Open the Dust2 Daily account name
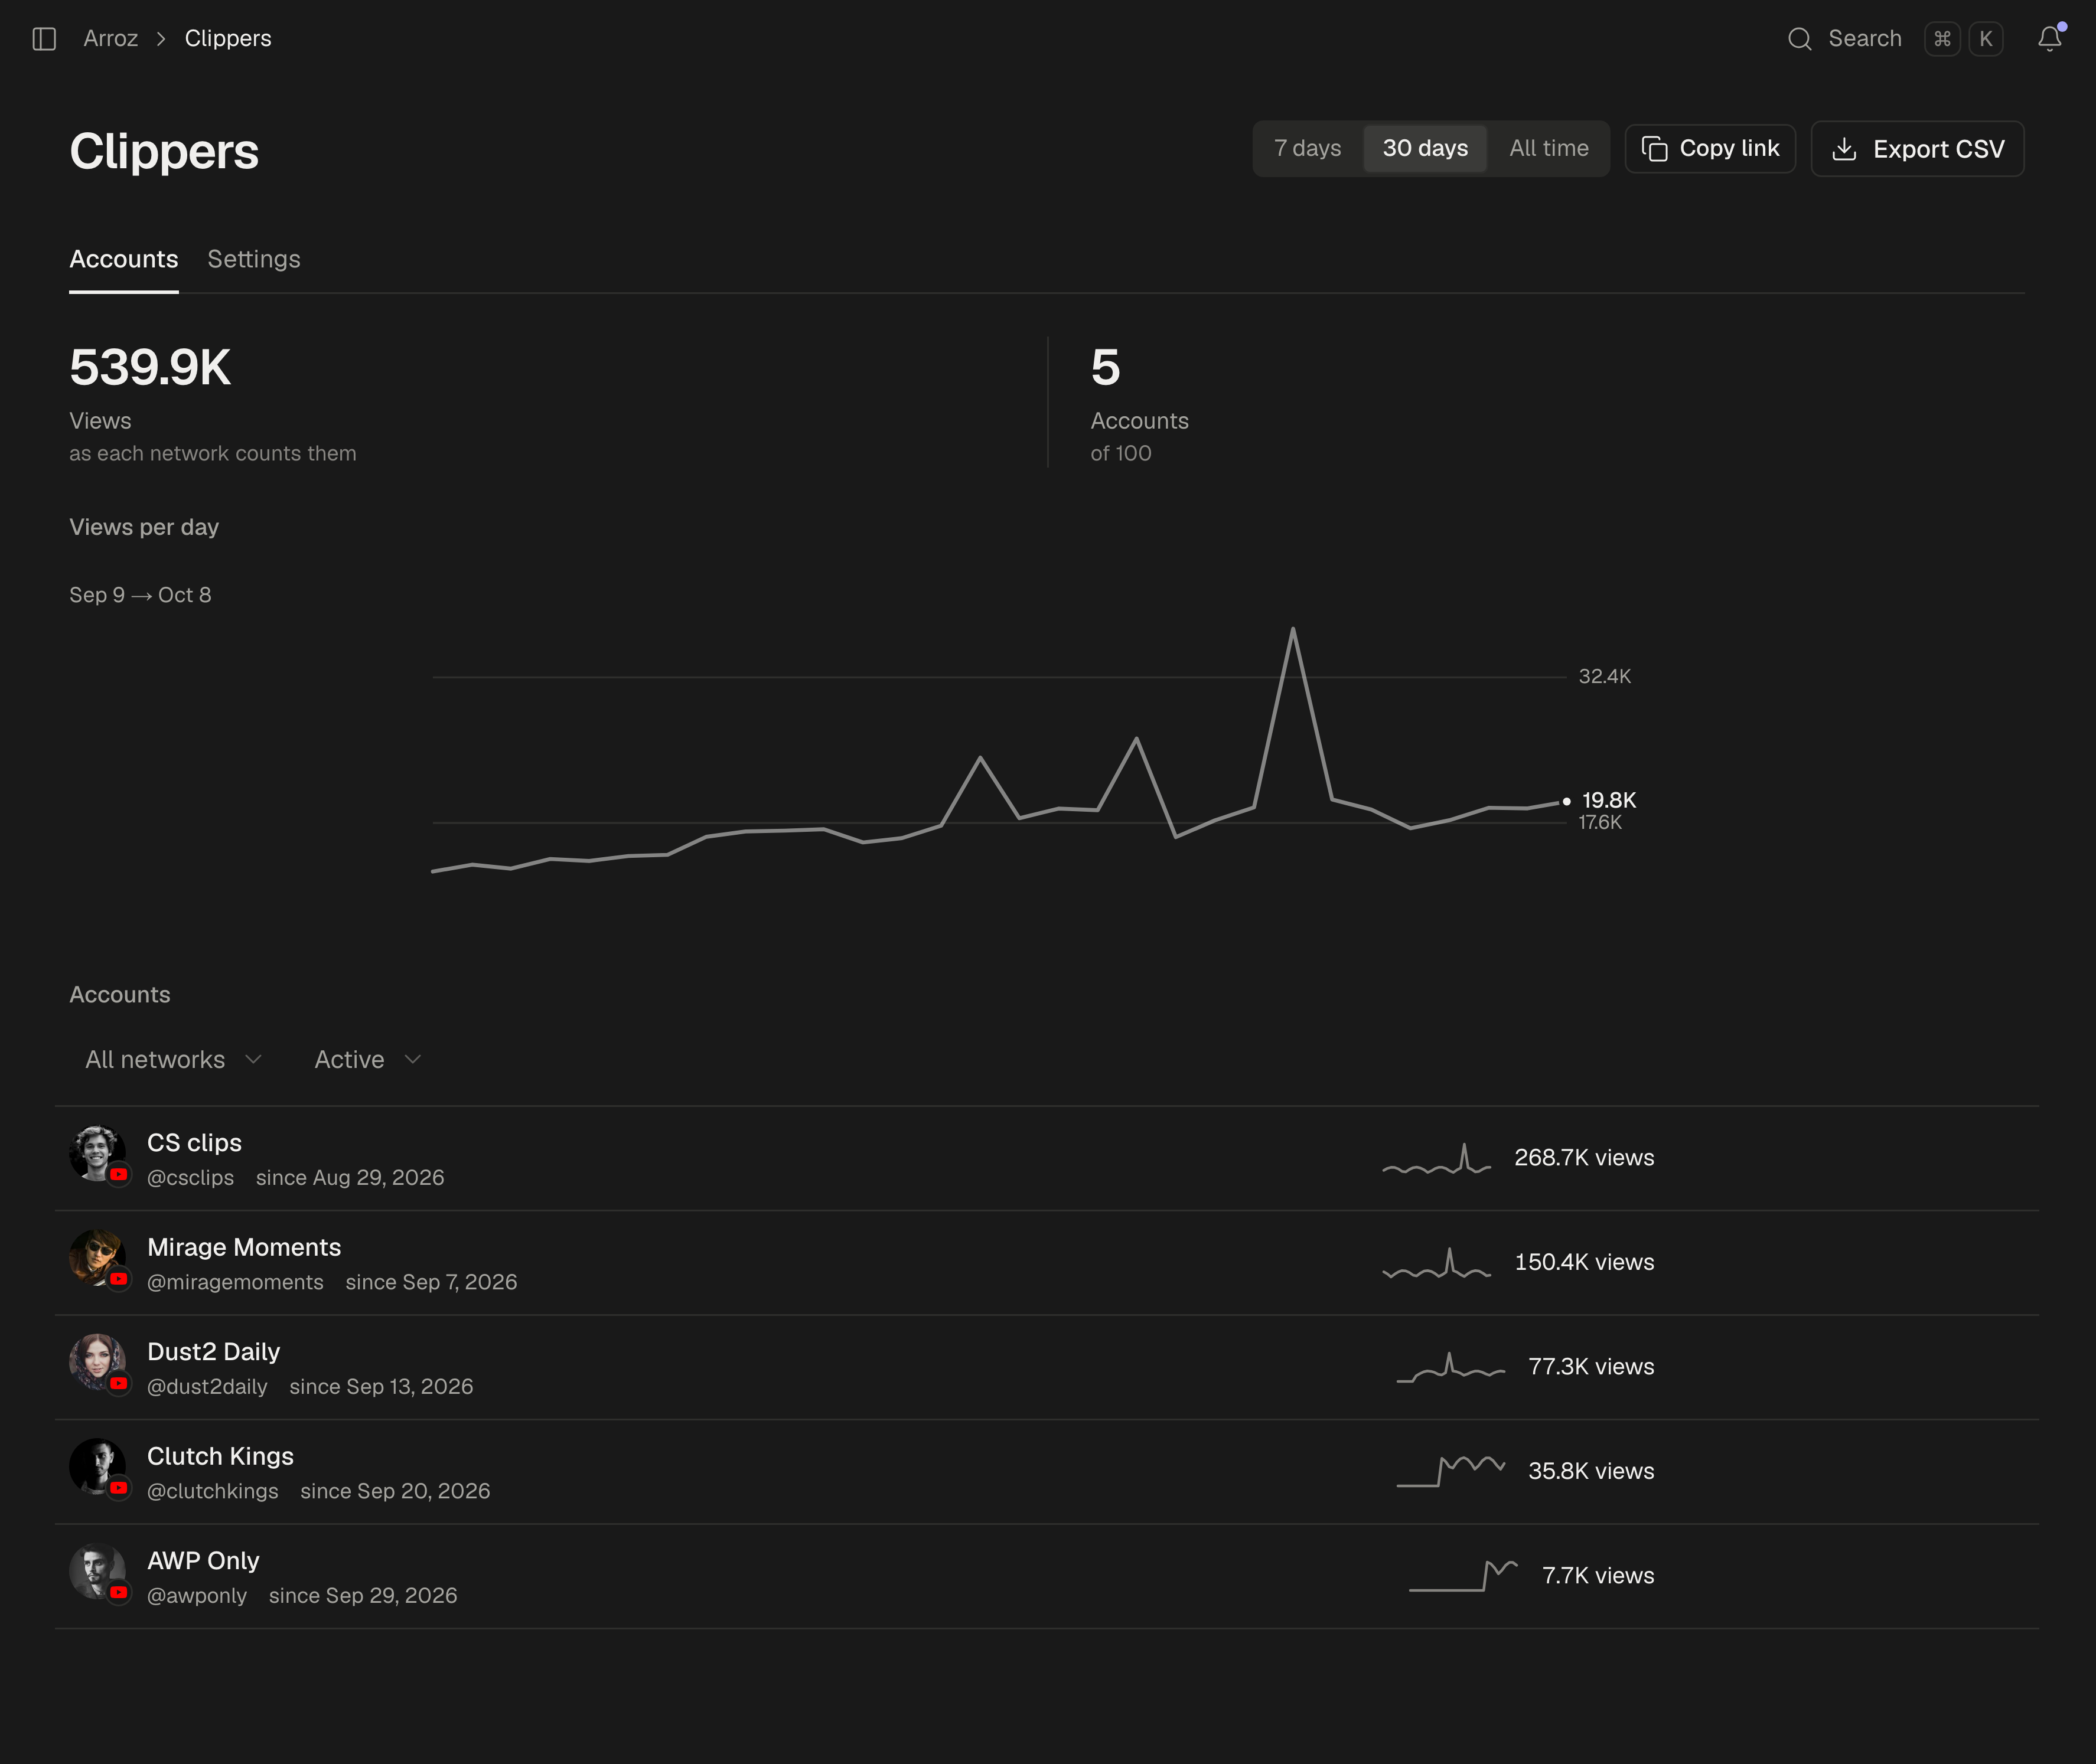Image resolution: width=2096 pixels, height=1764 pixels. tap(213, 1352)
